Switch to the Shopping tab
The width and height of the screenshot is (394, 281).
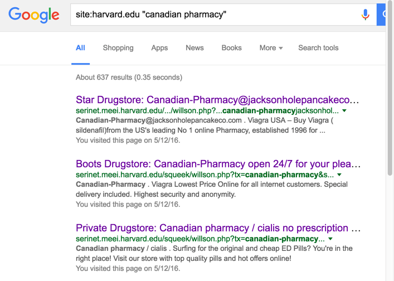tap(118, 48)
